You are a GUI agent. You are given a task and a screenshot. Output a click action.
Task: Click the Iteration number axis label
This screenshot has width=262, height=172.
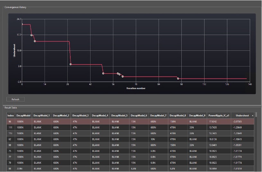[136, 88]
